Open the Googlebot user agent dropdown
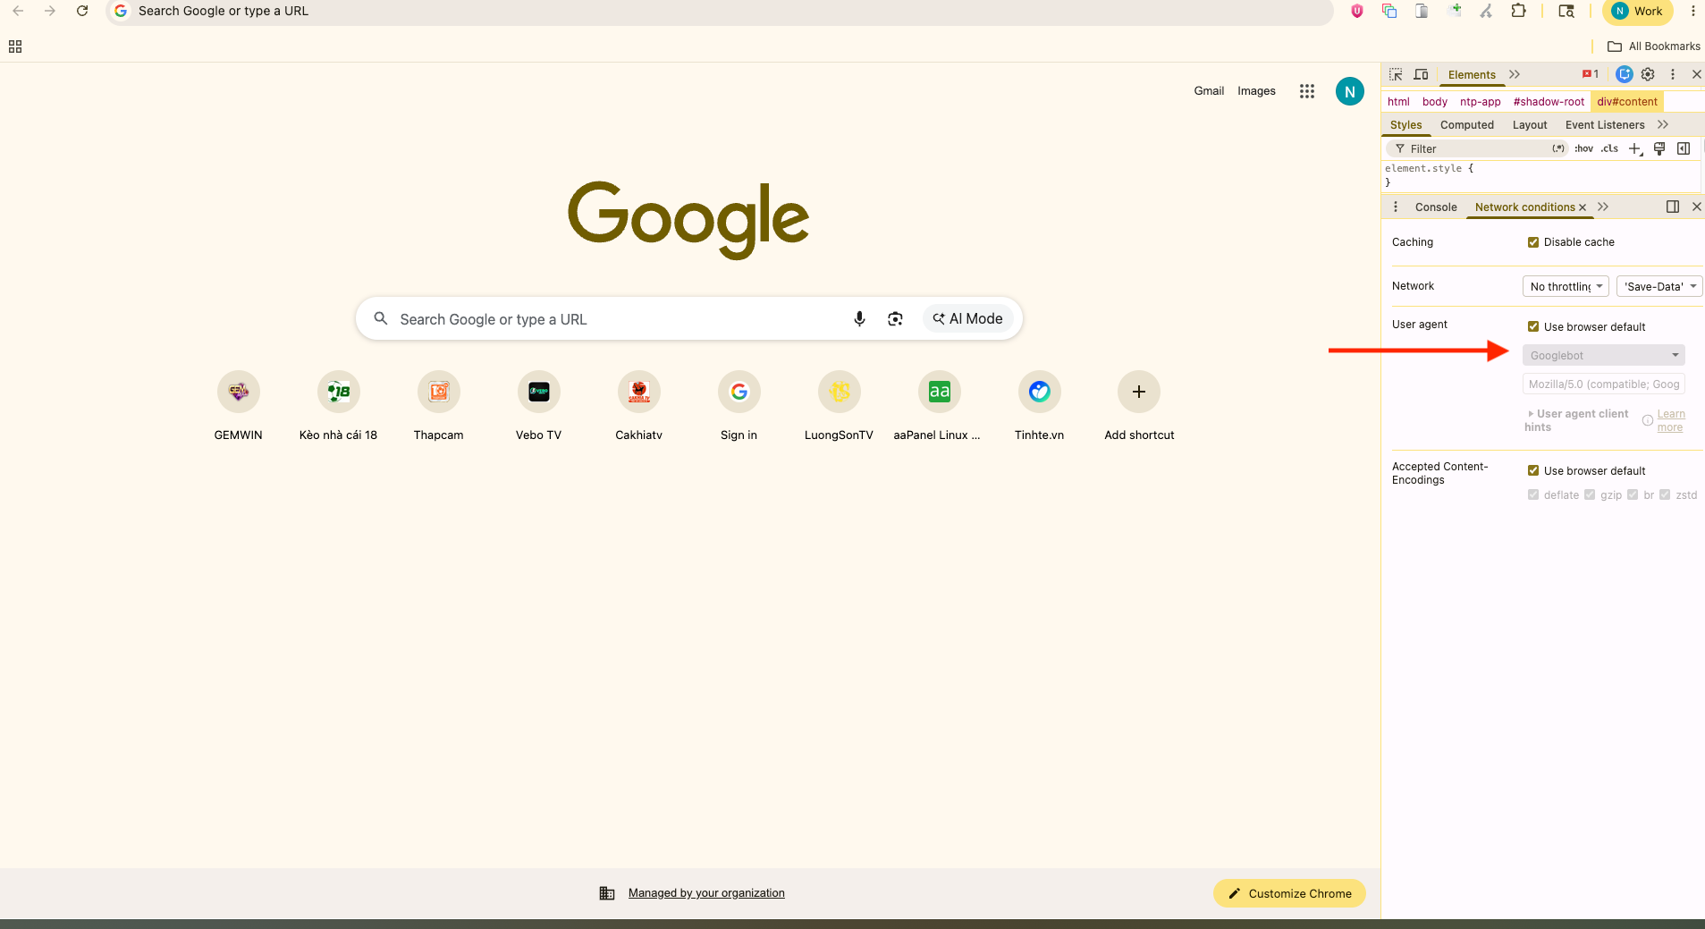This screenshot has height=929, width=1705. tap(1604, 355)
